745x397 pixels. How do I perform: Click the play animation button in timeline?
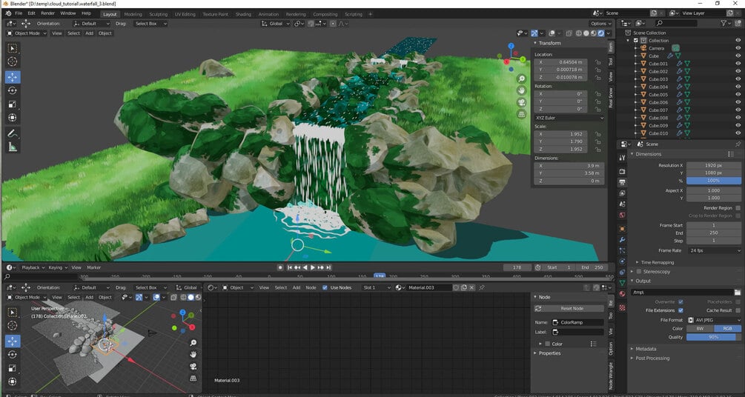click(313, 267)
